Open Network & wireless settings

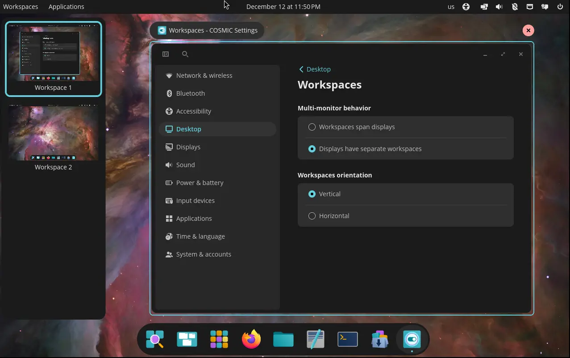[204, 76]
